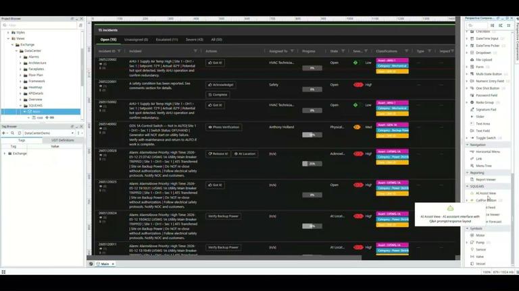The height and width of the screenshot is (291, 519).
Task: Click Complete button for safety incident
Action: 218,95
